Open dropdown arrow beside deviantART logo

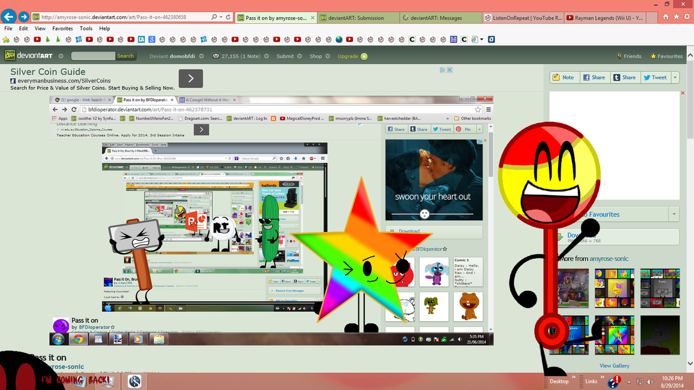pyautogui.click(x=61, y=56)
